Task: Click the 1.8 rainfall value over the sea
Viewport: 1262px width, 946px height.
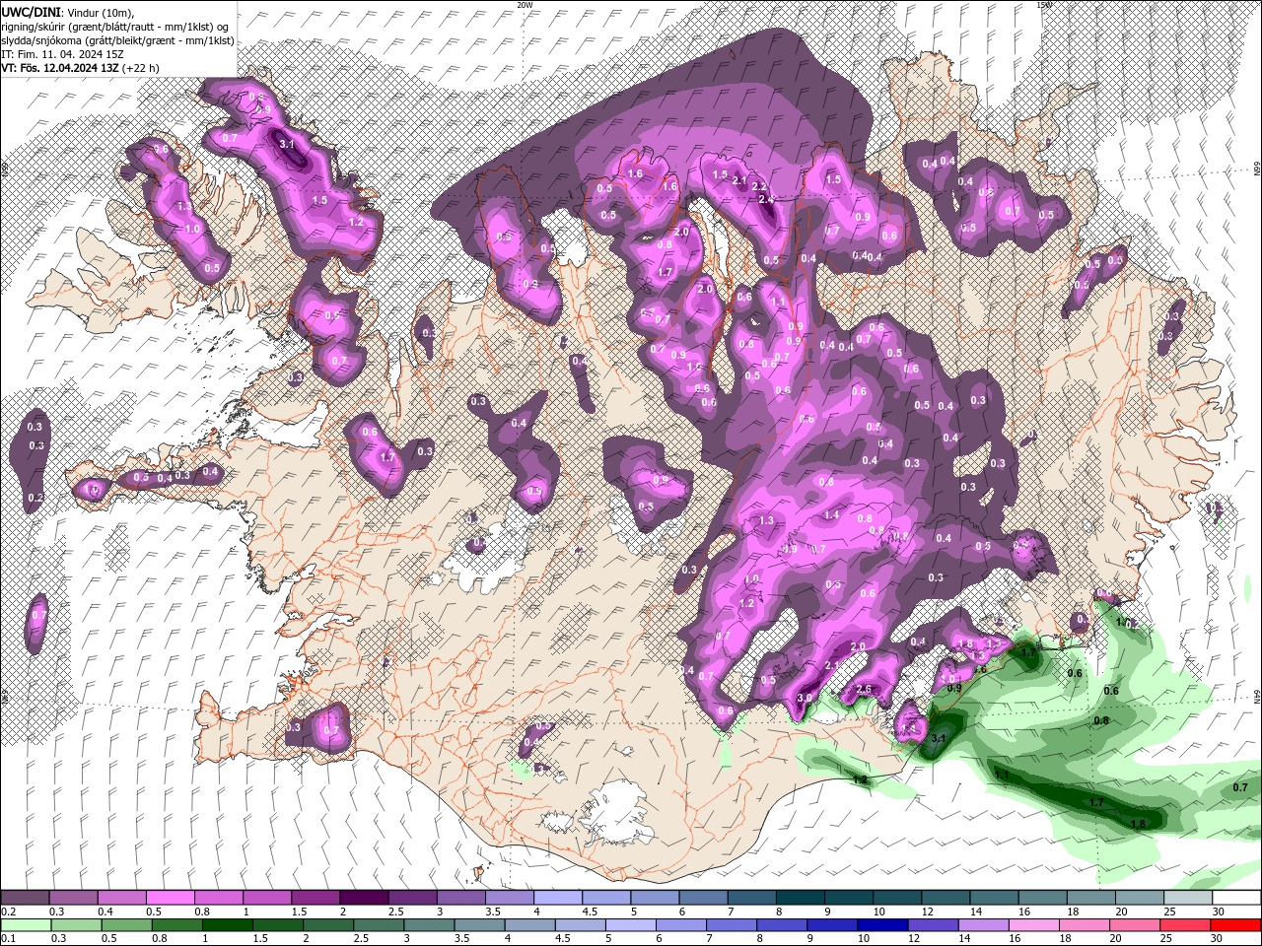Action: click(1137, 824)
